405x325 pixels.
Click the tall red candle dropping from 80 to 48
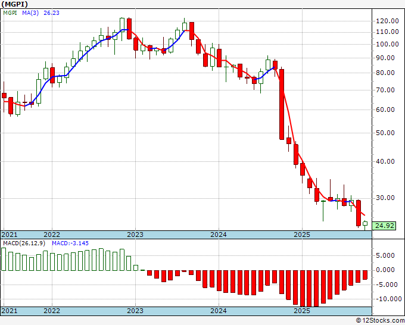[282, 104]
